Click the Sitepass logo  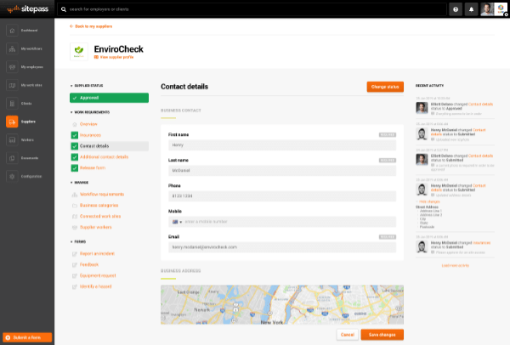[x=28, y=9]
